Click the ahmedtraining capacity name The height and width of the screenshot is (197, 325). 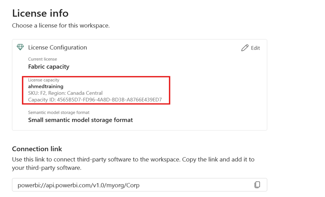pos(45,86)
